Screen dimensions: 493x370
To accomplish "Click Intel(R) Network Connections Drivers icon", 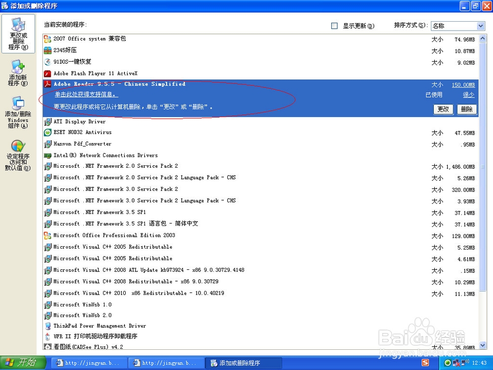I will tap(47, 155).
